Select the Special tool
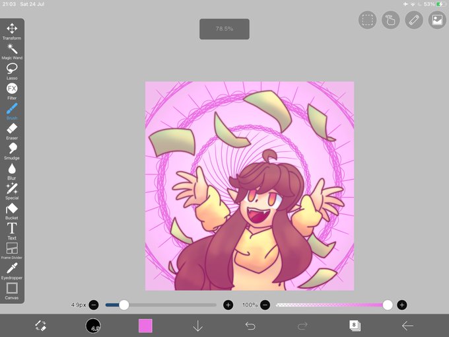Viewport: 449px width, 337px height. 12,192
